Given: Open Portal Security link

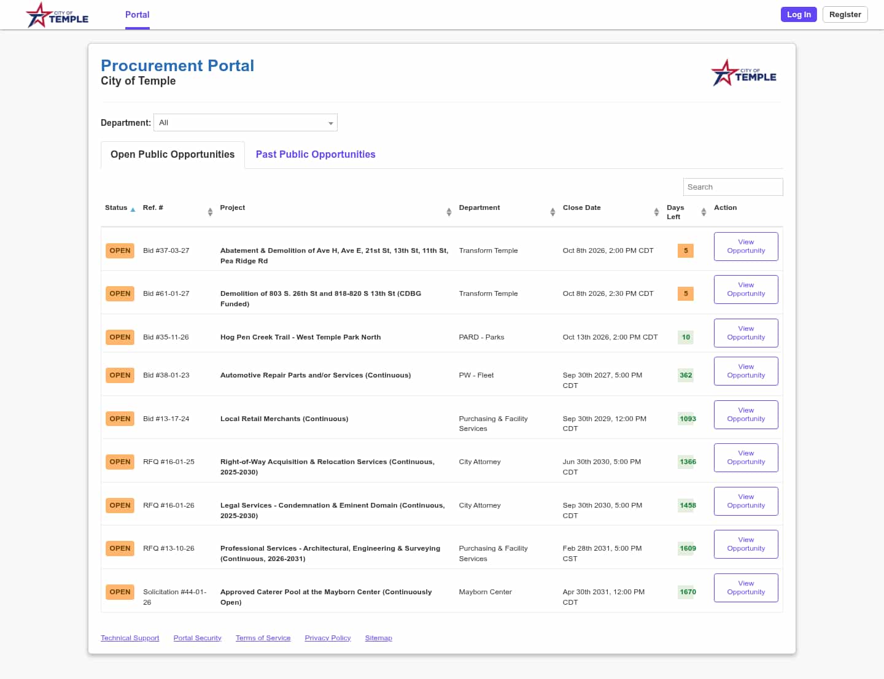Looking at the screenshot, I should [x=197, y=638].
